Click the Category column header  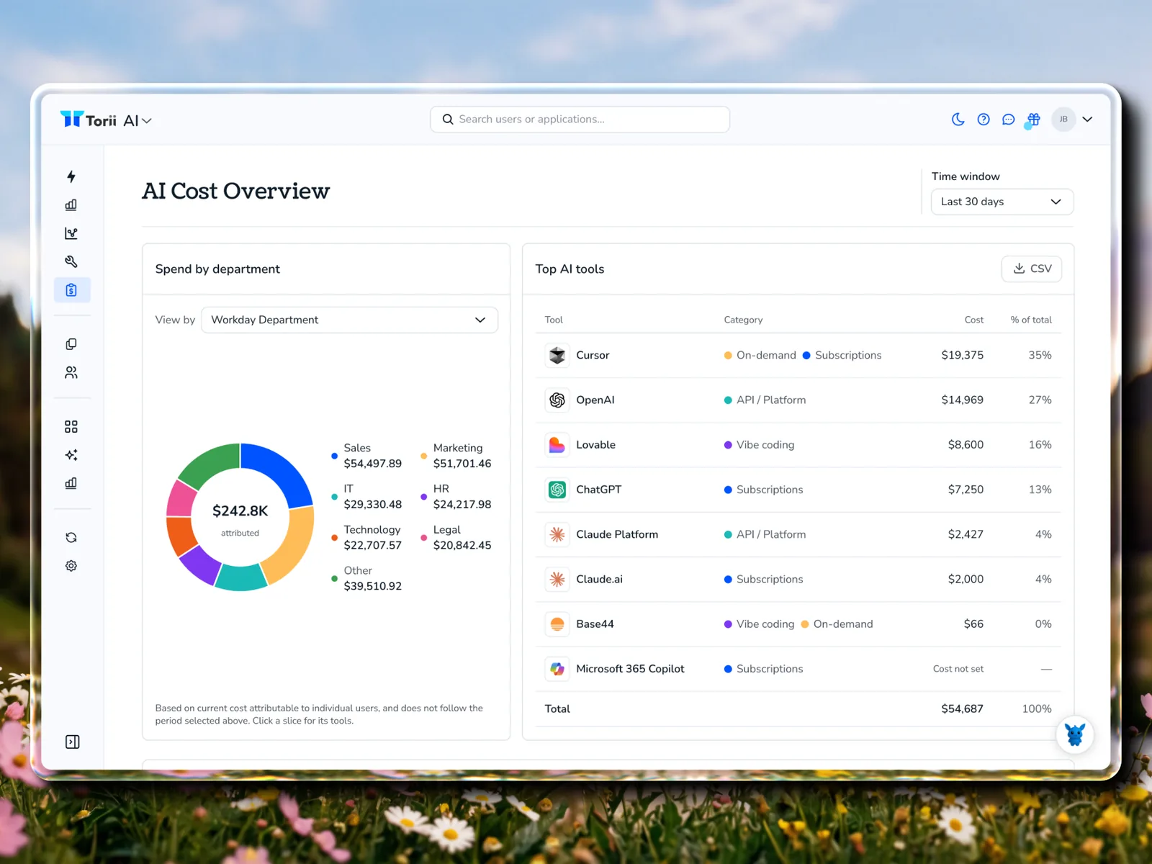pos(743,320)
